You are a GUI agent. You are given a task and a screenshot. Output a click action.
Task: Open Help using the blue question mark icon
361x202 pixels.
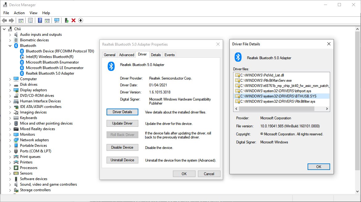[40, 20]
